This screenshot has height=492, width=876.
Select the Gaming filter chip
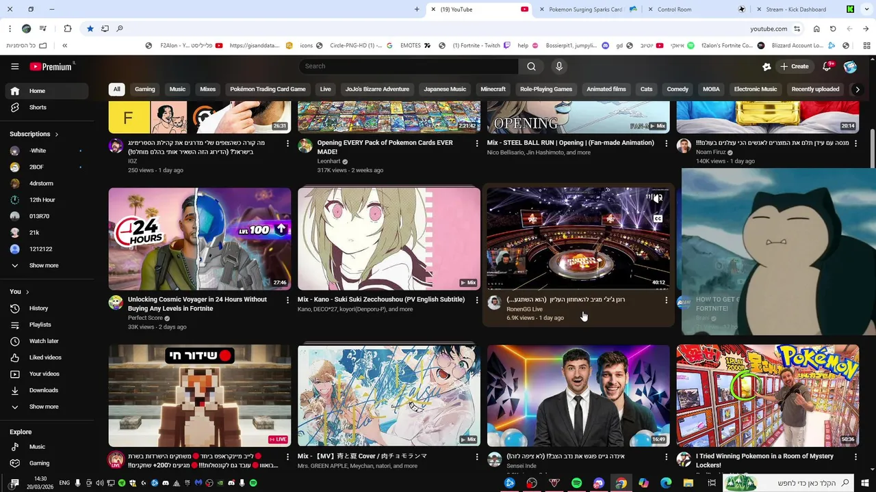click(144, 90)
